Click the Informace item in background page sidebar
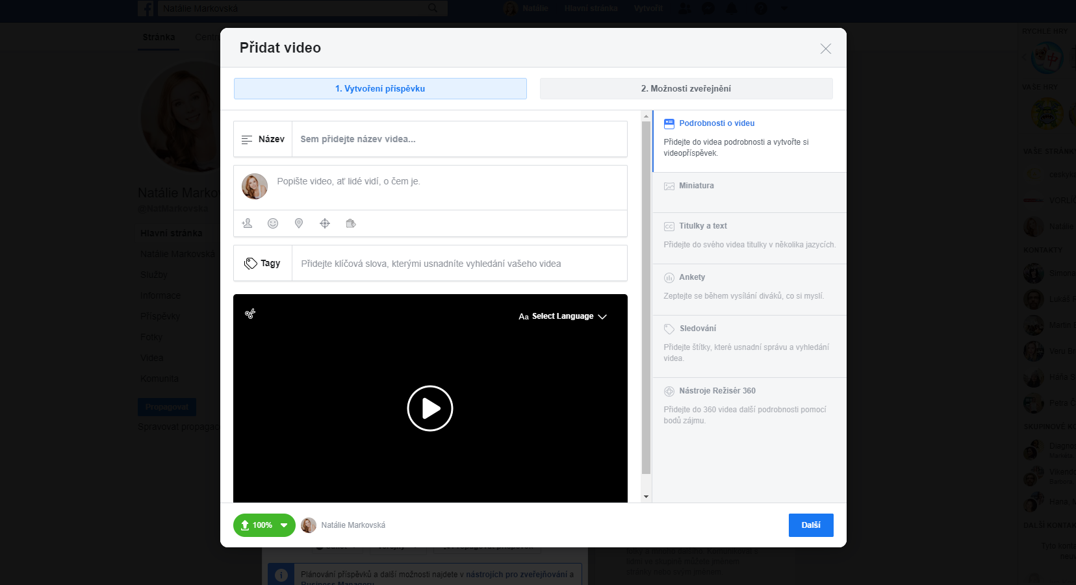Screen dimensions: 1076x585 (x=160, y=295)
